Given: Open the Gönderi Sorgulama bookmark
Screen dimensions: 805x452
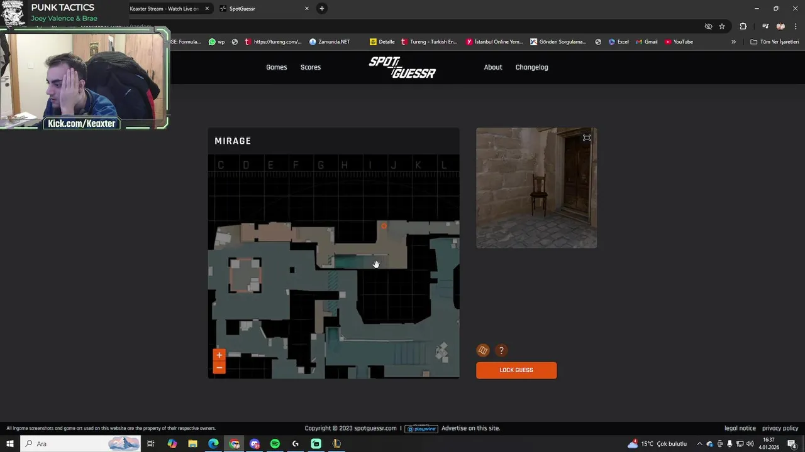Looking at the screenshot, I should click(558, 42).
